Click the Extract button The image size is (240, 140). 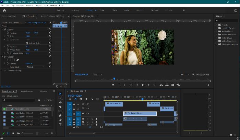click(167, 85)
